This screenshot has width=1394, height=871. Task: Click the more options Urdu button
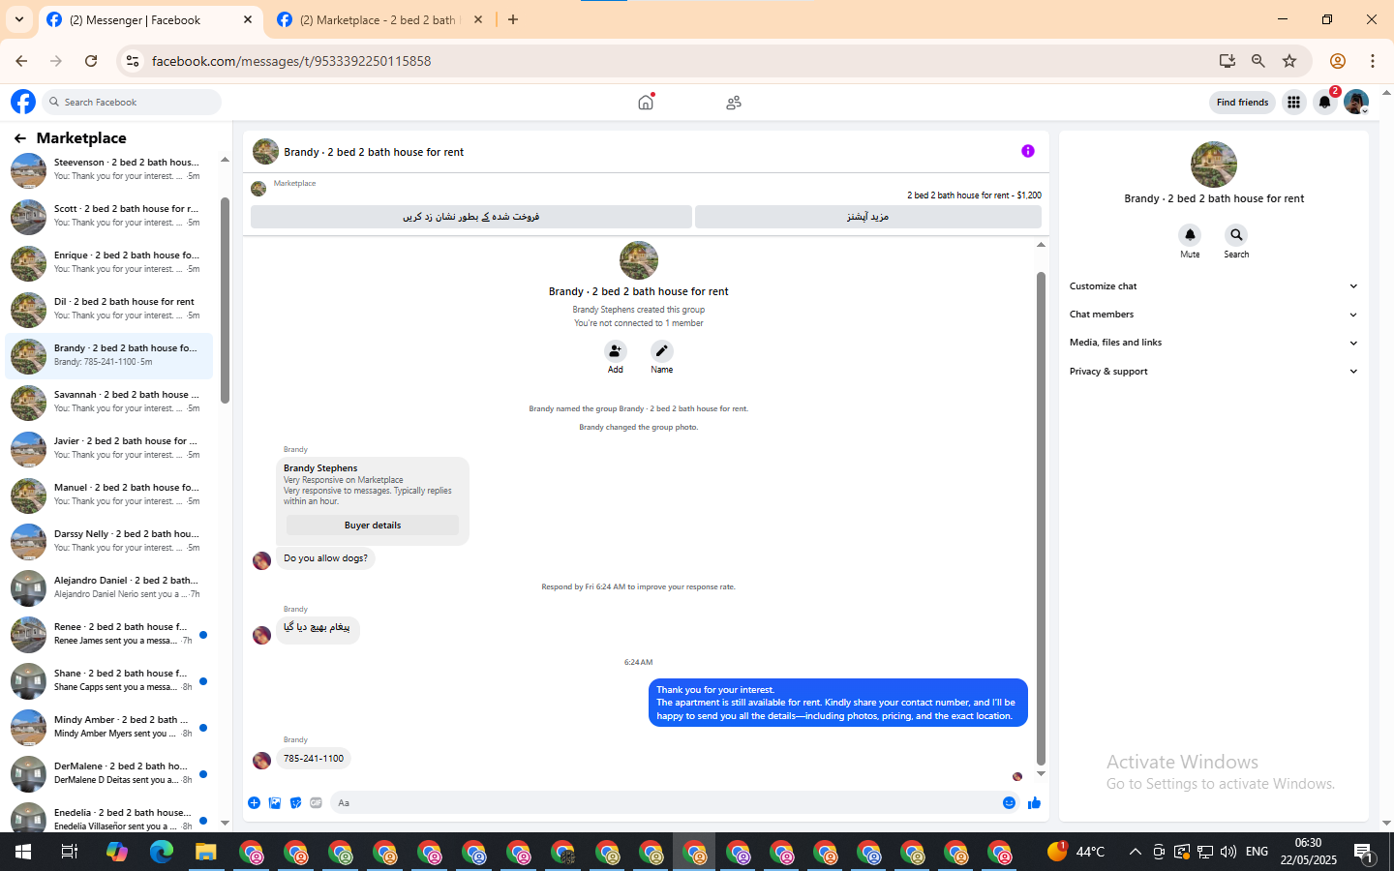coord(867,217)
